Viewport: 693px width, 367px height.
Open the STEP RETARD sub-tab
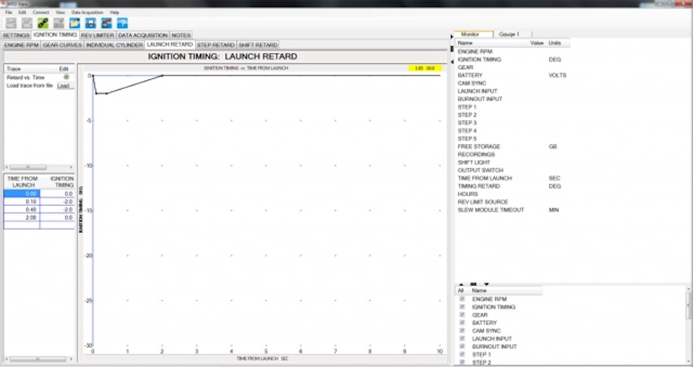pos(215,44)
